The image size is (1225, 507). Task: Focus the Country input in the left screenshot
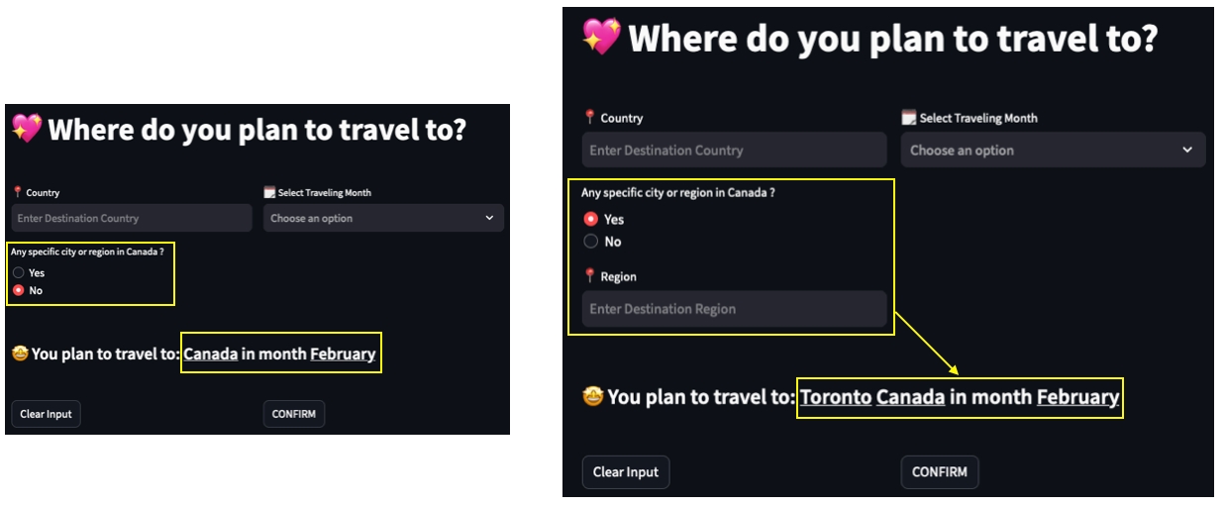(132, 218)
